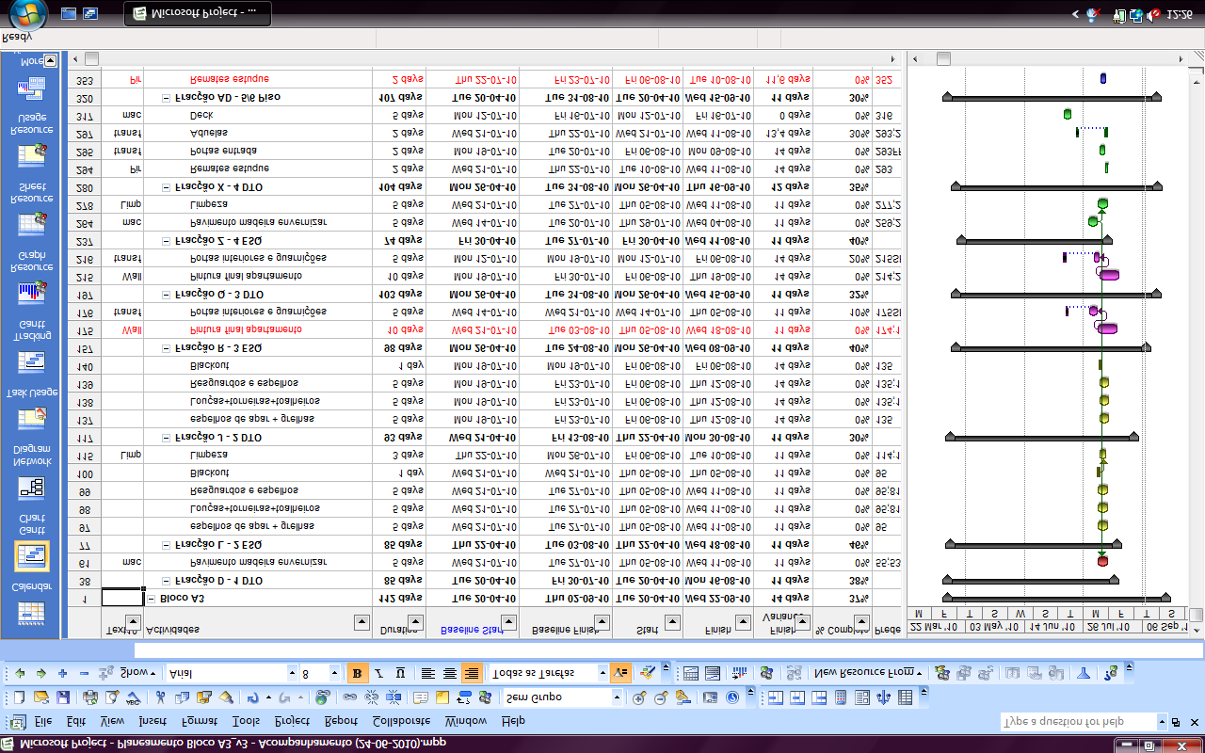This screenshot has height=753, width=1205.
Task: Click the Windows Start orb
Action: pos(28,14)
